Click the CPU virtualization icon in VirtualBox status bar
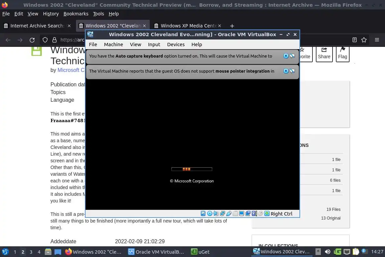 (254, 213)
